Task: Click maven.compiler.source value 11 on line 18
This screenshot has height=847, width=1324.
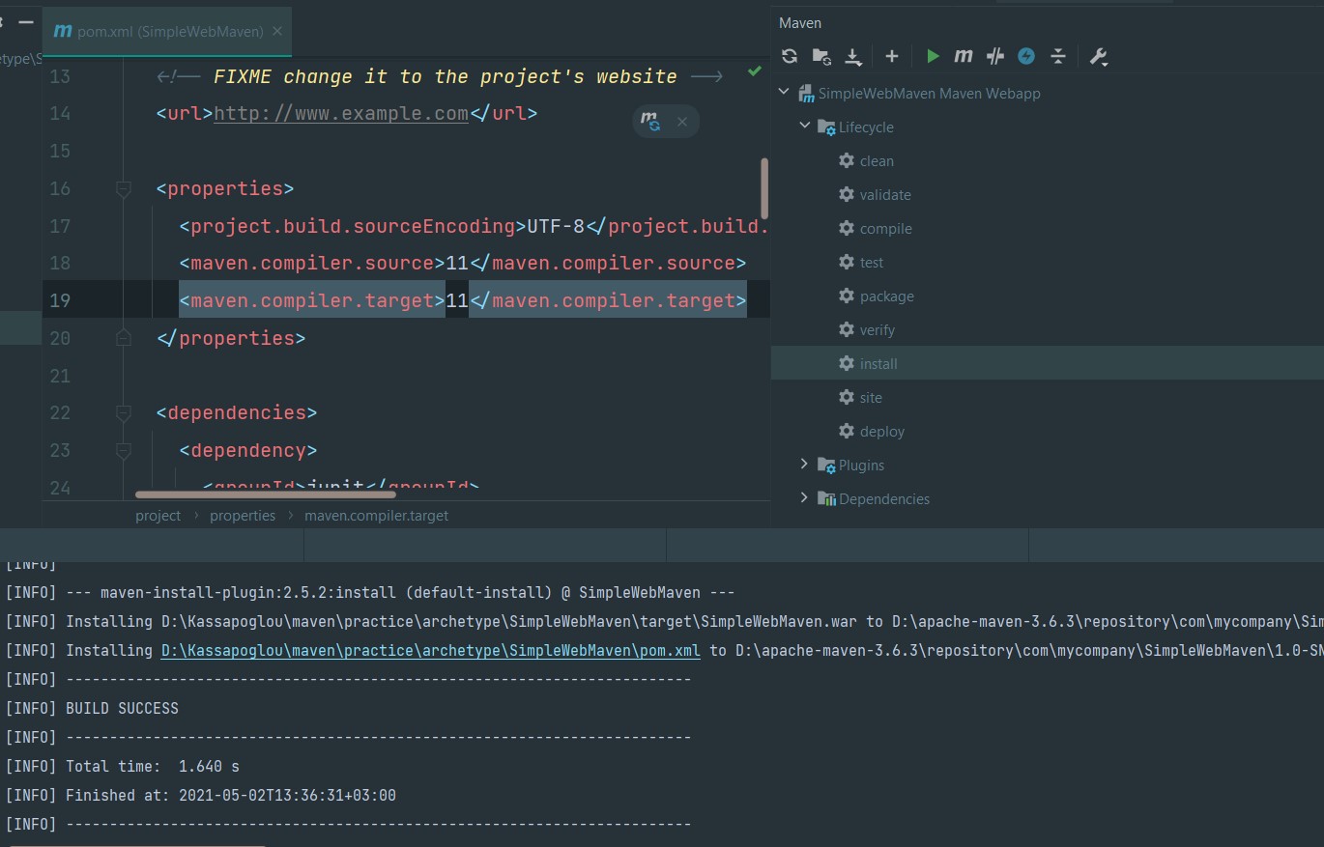Action: click(456, 263)
